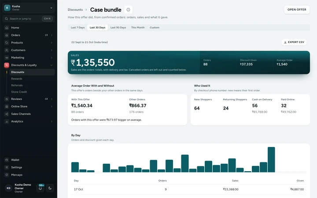Click the red Discounts & Loyalty percent icon
The height and width of the screenshot is (198, 317).
tap(7, 65)
